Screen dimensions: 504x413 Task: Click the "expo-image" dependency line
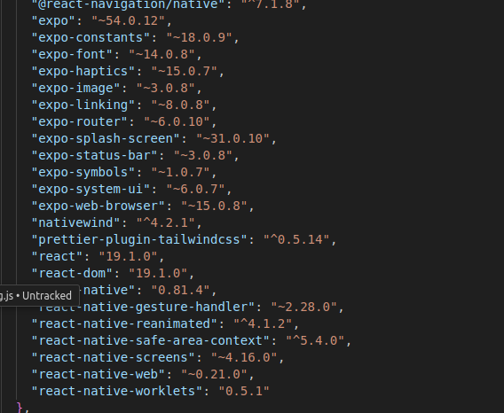pos(116,88)
